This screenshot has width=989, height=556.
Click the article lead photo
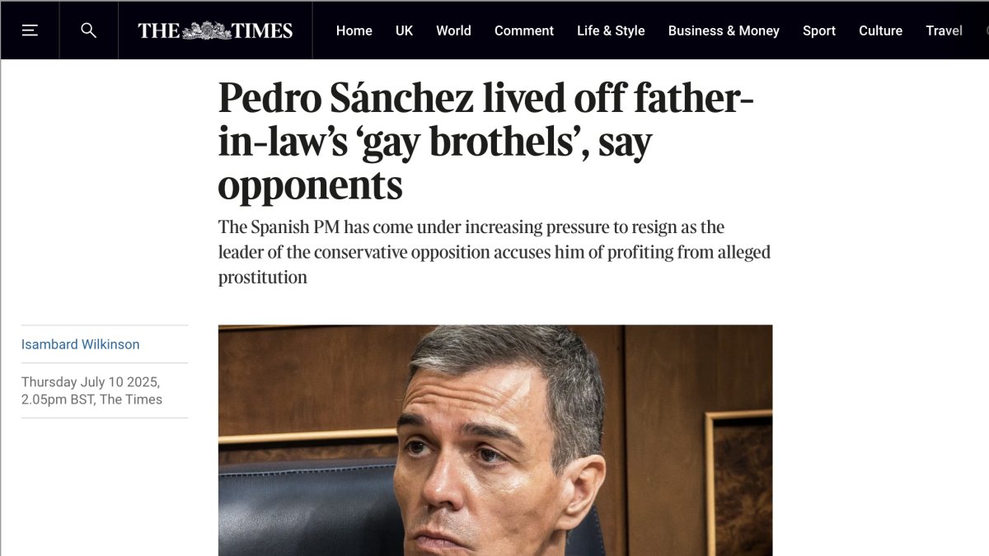[495, 440]
